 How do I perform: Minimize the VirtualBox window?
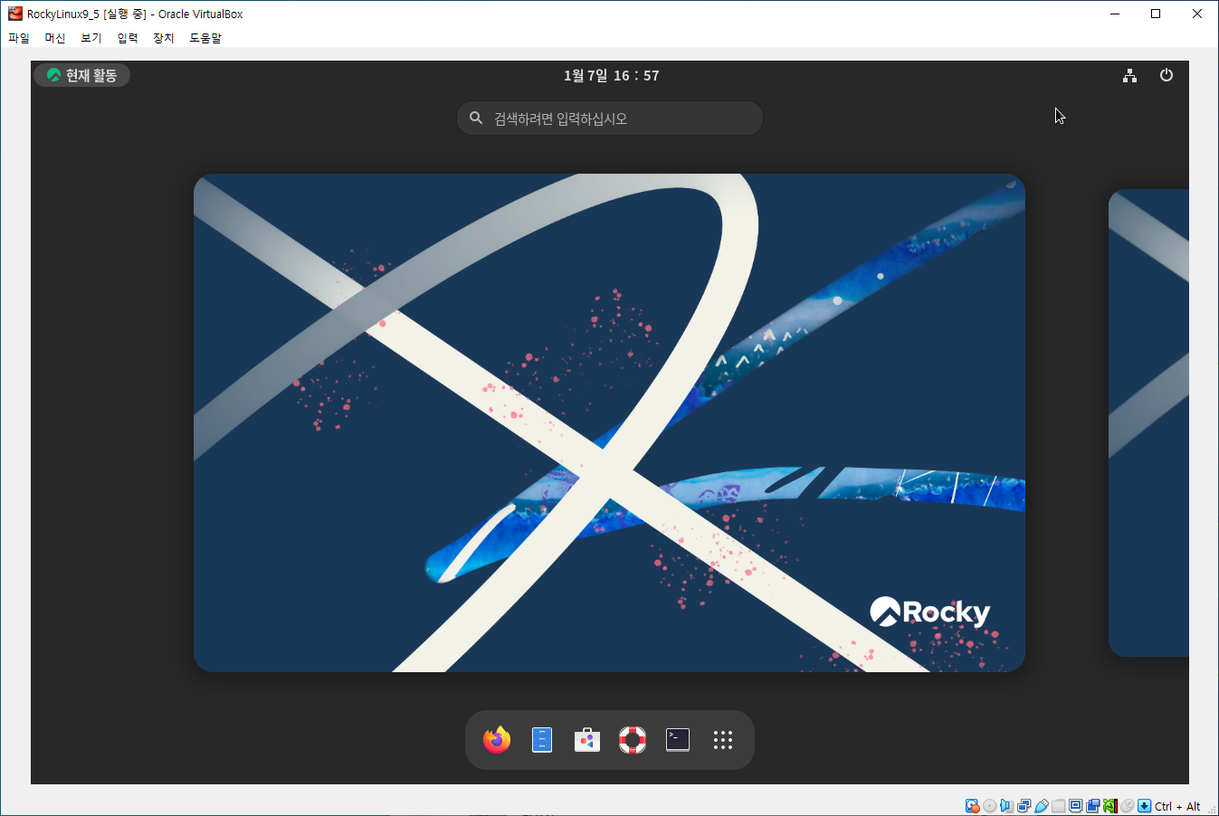tap(1115, 14)
